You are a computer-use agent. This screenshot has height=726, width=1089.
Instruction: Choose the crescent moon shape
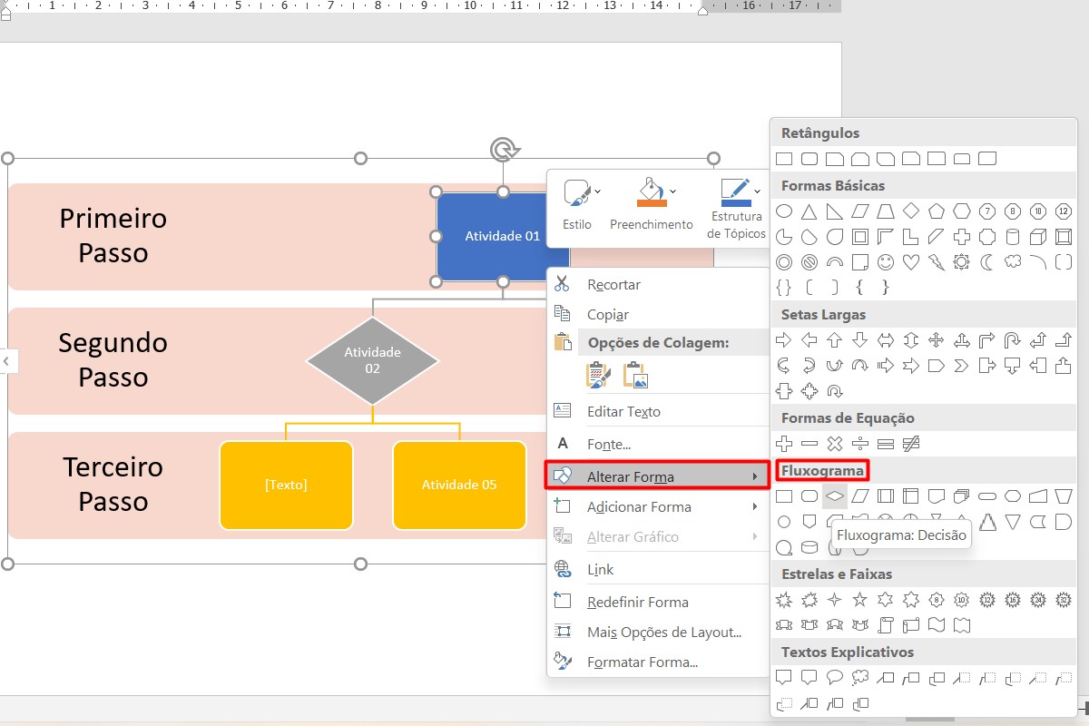(x=987, y=262)
